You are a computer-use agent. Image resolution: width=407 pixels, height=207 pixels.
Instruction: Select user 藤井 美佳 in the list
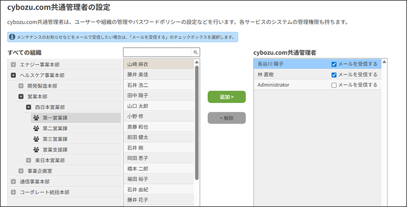tap(159, 75)
